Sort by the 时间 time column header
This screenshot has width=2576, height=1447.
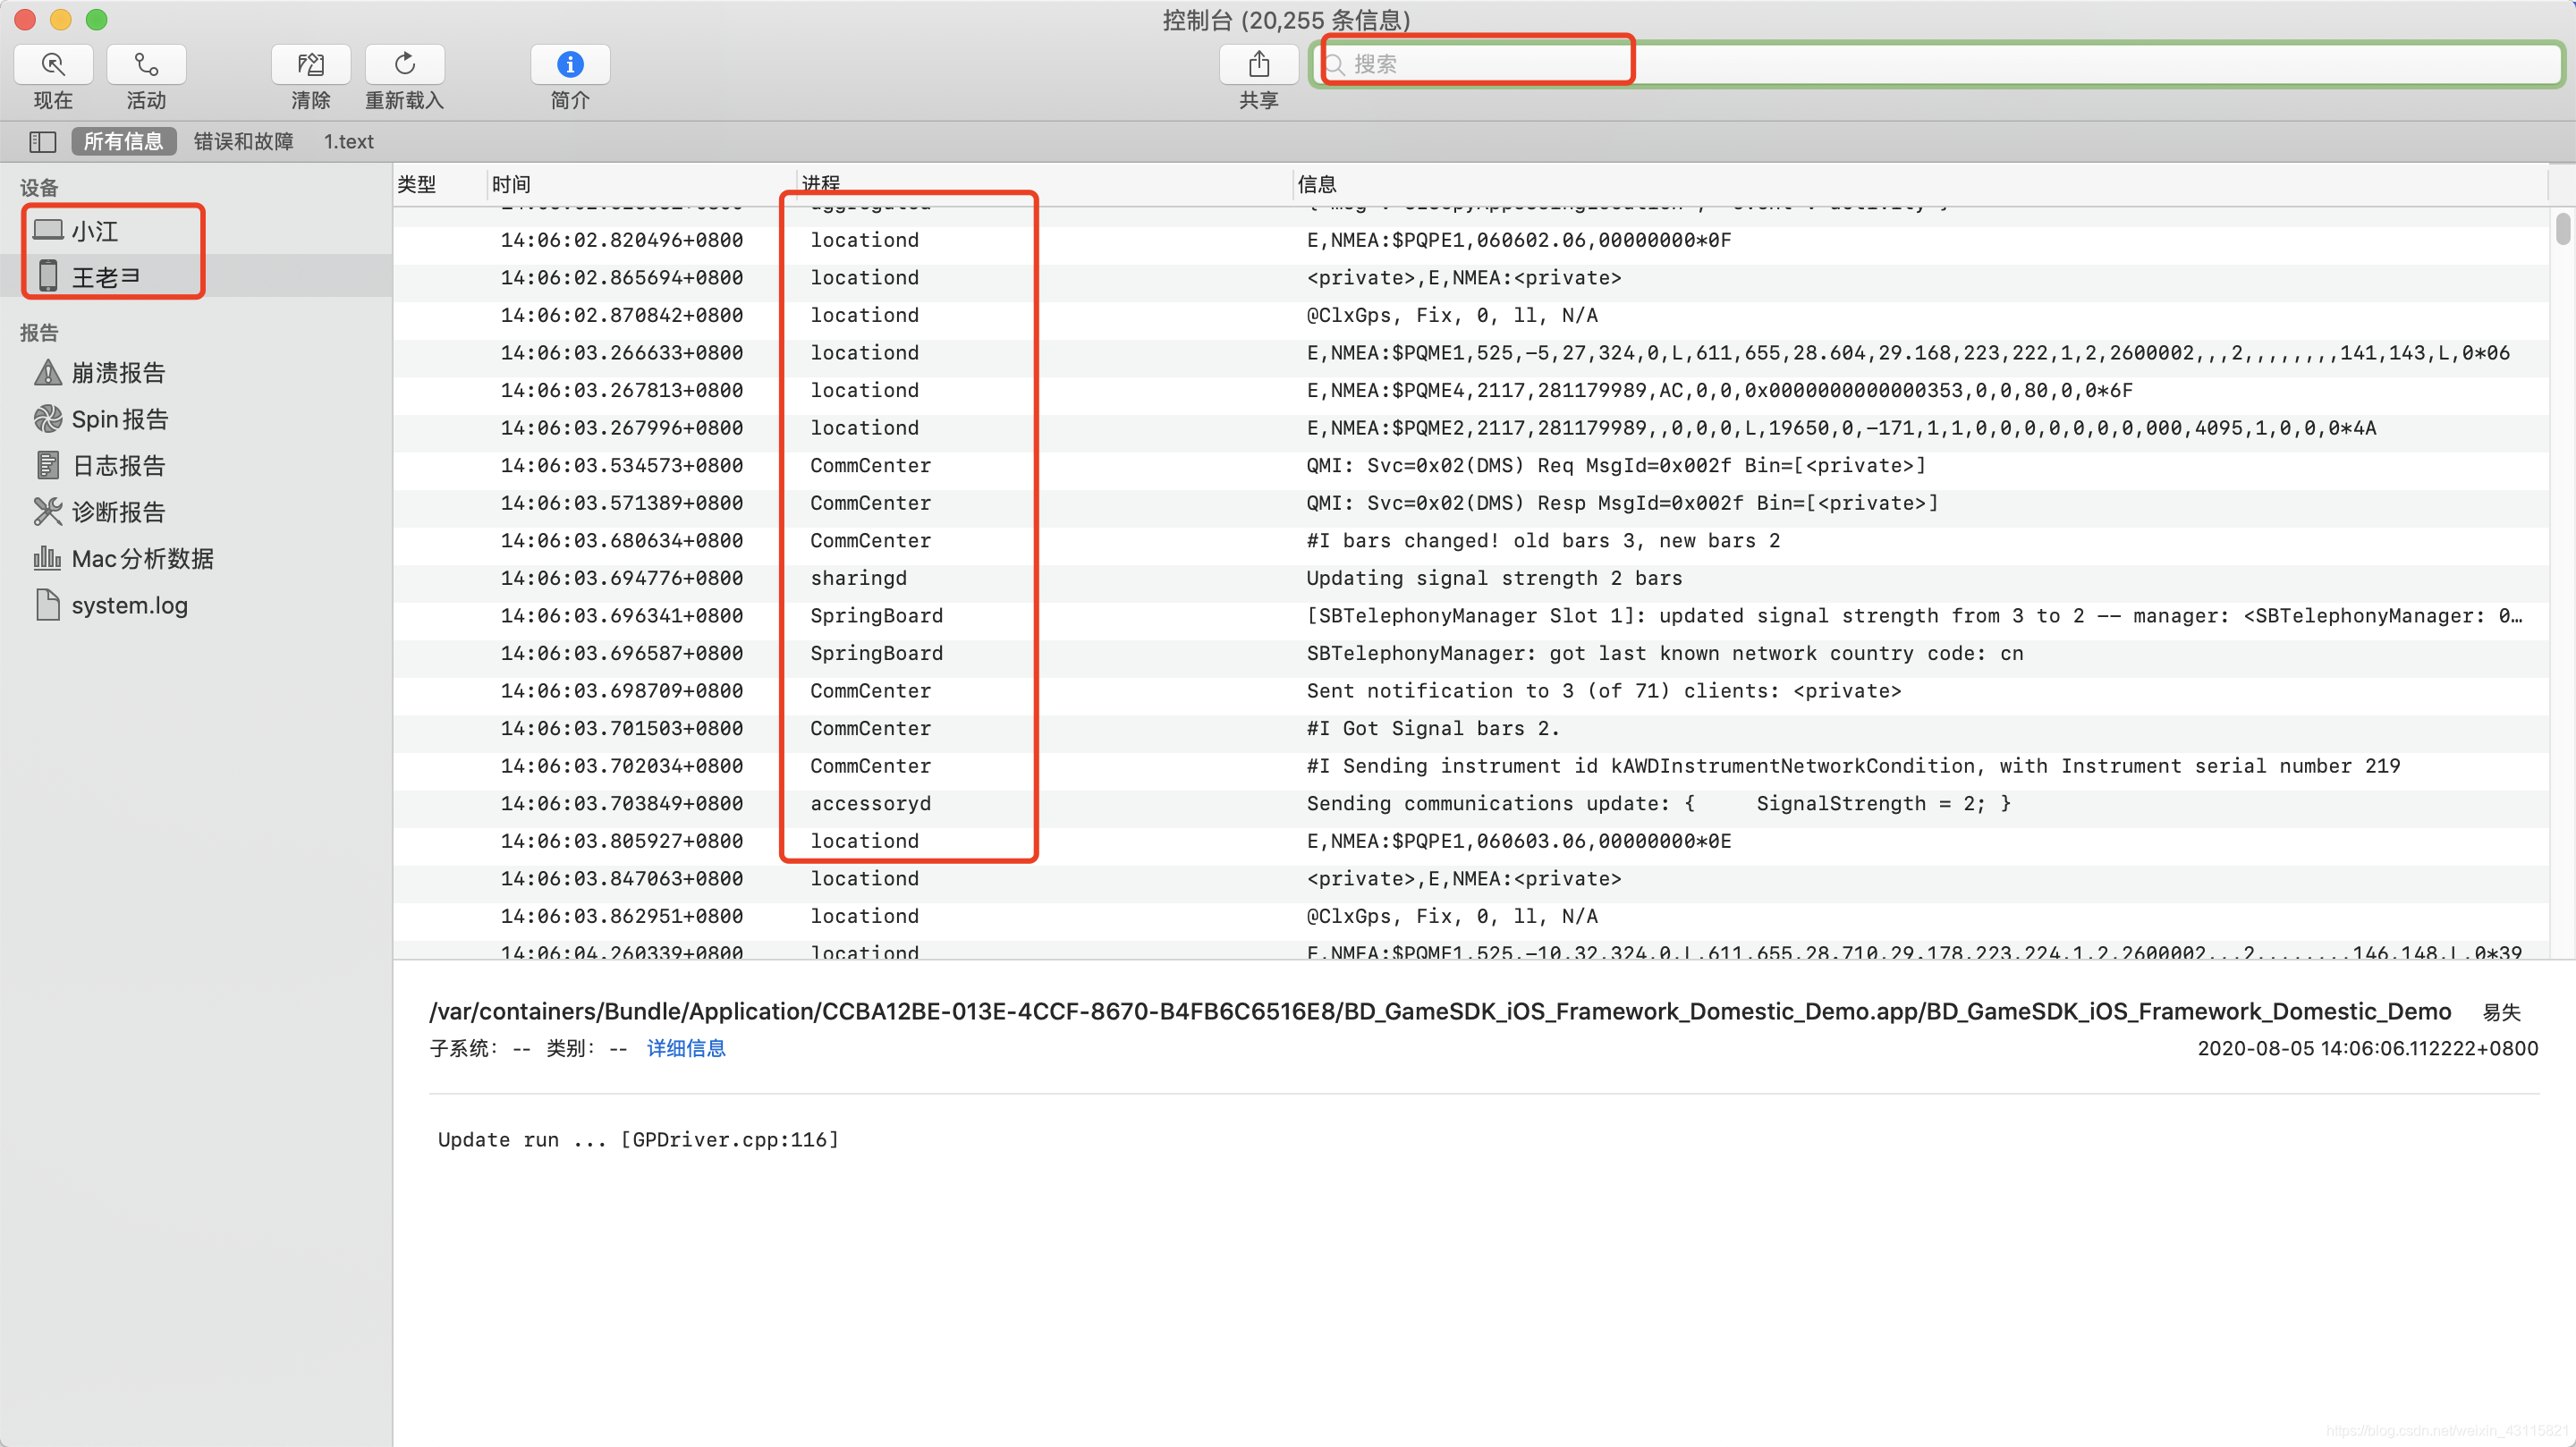pos(511,184)
